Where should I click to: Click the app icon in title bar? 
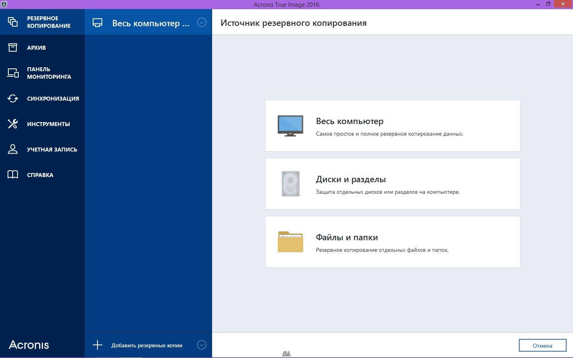[x=4, y=4]
